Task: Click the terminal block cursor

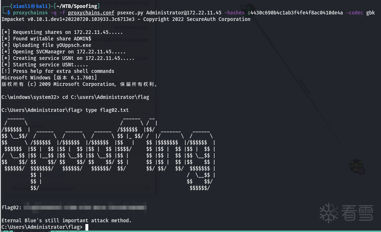Action: 87,227
